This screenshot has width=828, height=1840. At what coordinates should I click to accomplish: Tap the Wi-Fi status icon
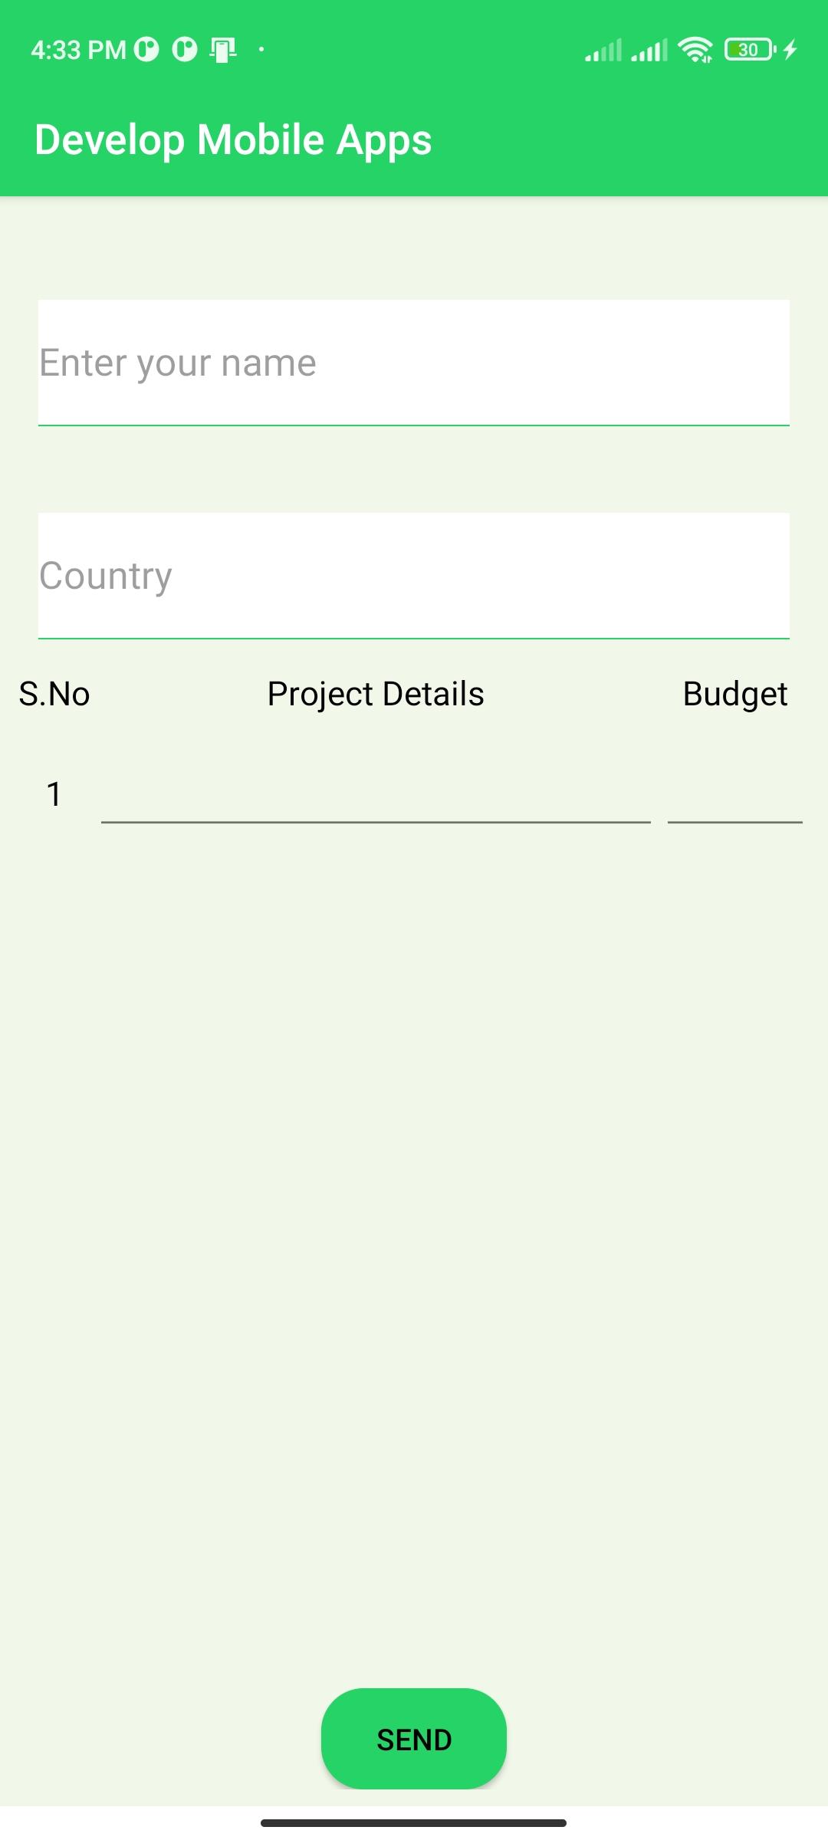pos(695,50)
